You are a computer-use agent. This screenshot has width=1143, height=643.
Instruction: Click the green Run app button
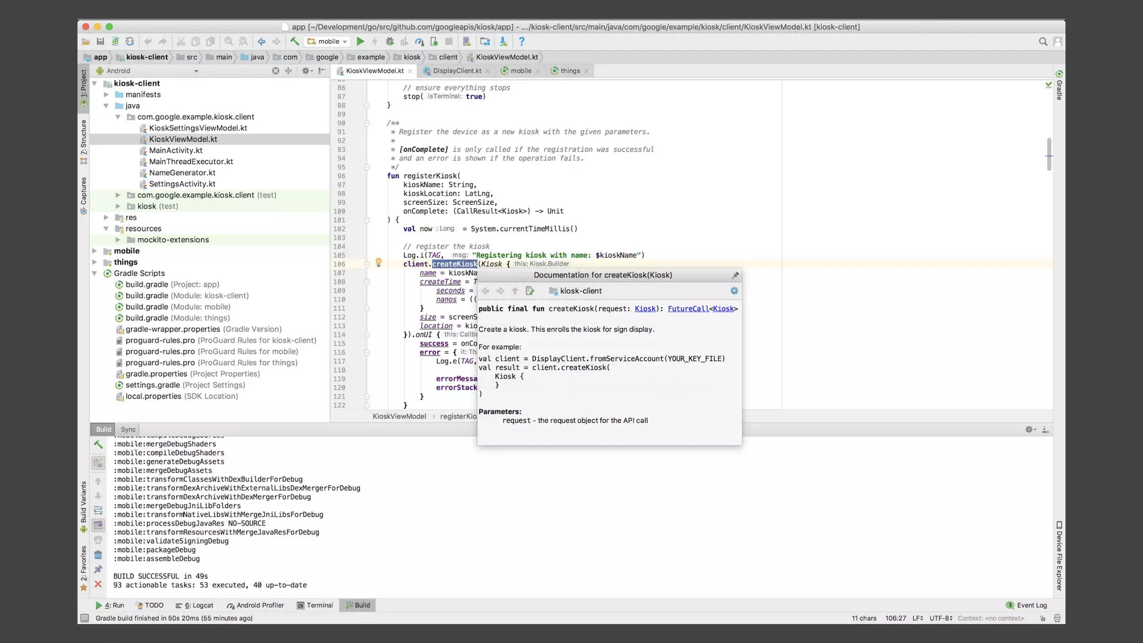361,41
